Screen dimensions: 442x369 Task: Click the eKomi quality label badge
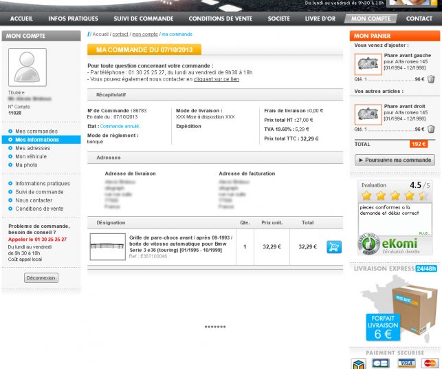click(369, 244)
